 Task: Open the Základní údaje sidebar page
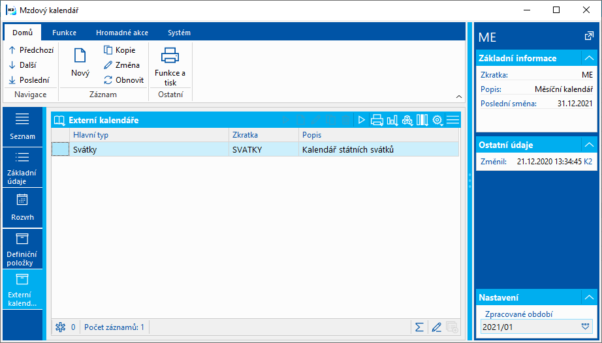[x=22, y=168]
